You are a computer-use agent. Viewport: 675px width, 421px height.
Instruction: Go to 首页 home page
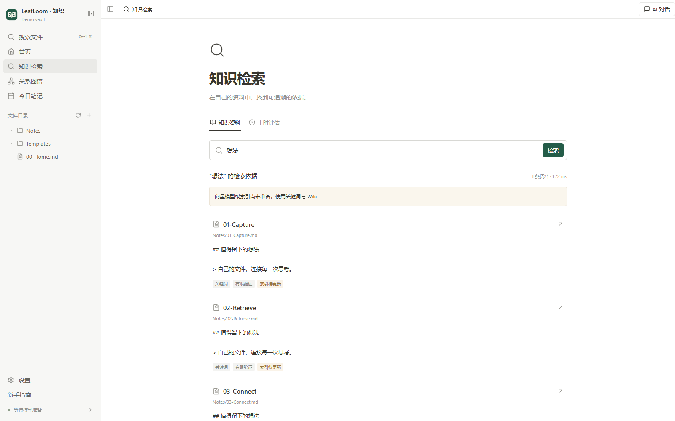click(50, 52)
